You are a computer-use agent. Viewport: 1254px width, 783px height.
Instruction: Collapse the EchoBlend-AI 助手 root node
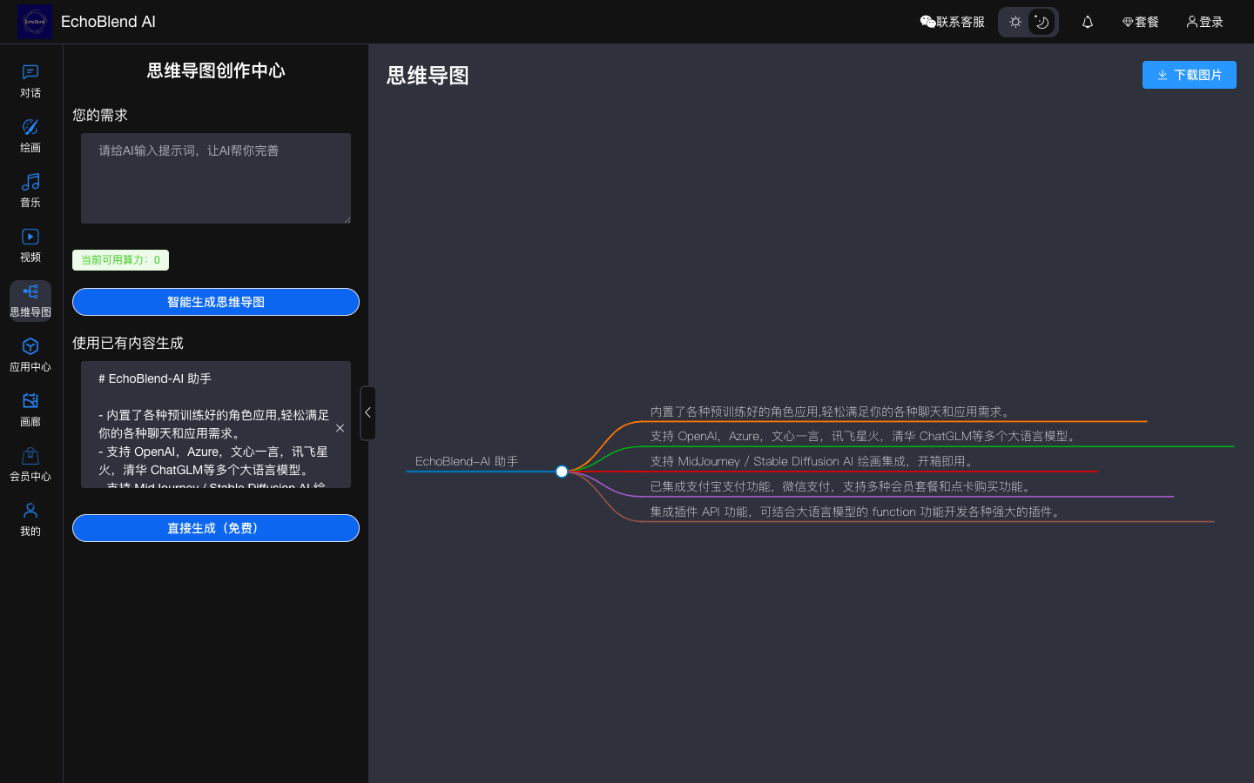(x=562, y=472)
